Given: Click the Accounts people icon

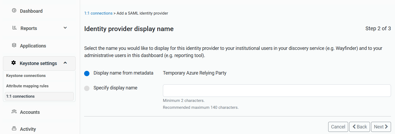Looking at the screenshot, I should [x=14, y=112].
